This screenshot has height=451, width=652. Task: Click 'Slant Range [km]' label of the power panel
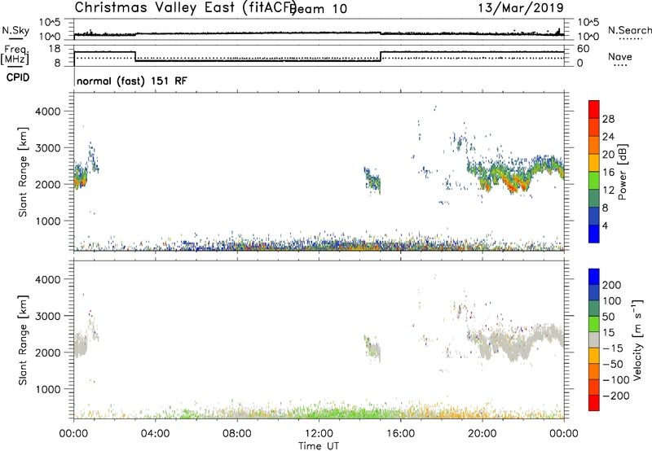pos(23,172)
